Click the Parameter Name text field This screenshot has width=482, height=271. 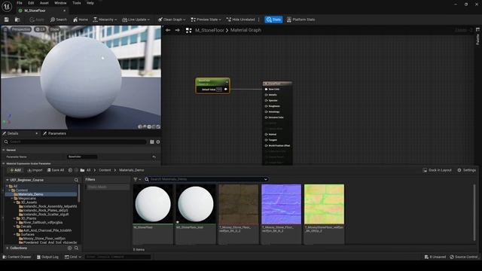[82, 157]
